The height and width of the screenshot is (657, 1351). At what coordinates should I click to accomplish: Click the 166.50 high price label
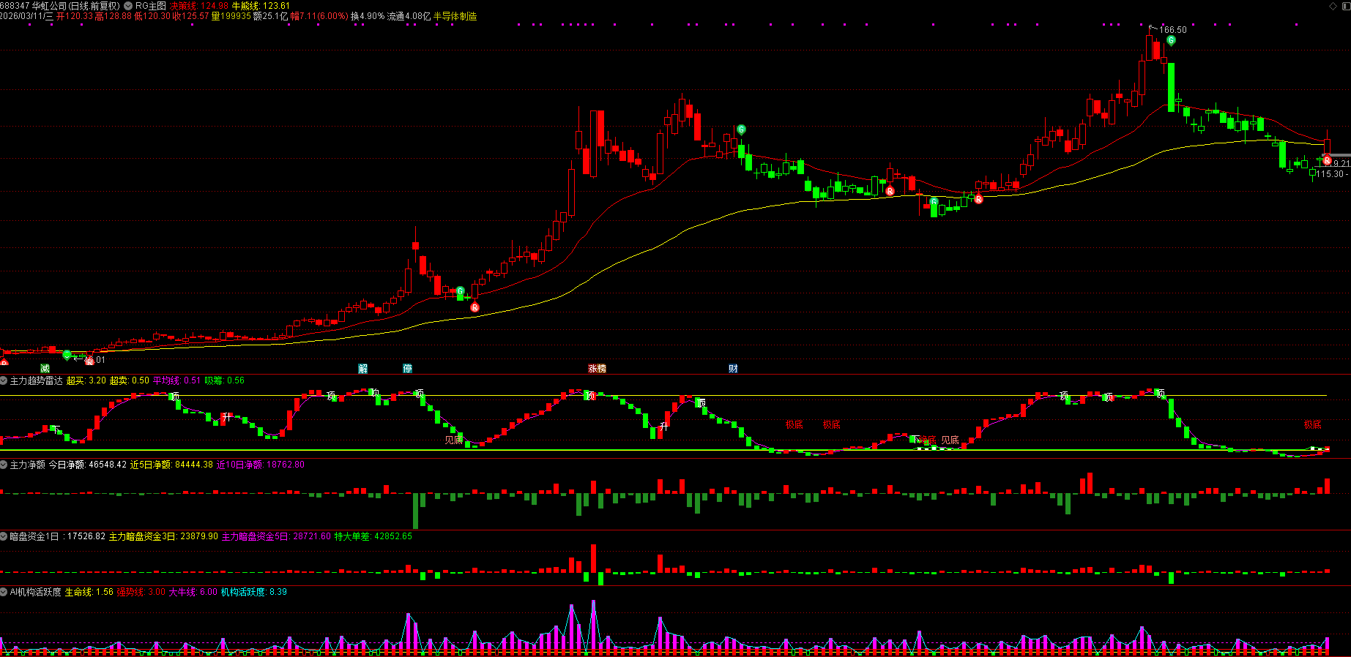pyautogui.click(x=1173, y=30)
